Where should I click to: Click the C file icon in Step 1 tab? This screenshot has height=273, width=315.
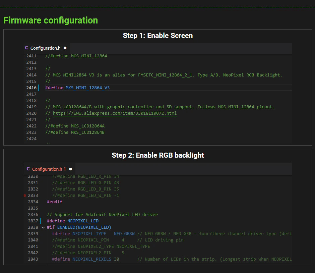26,48
